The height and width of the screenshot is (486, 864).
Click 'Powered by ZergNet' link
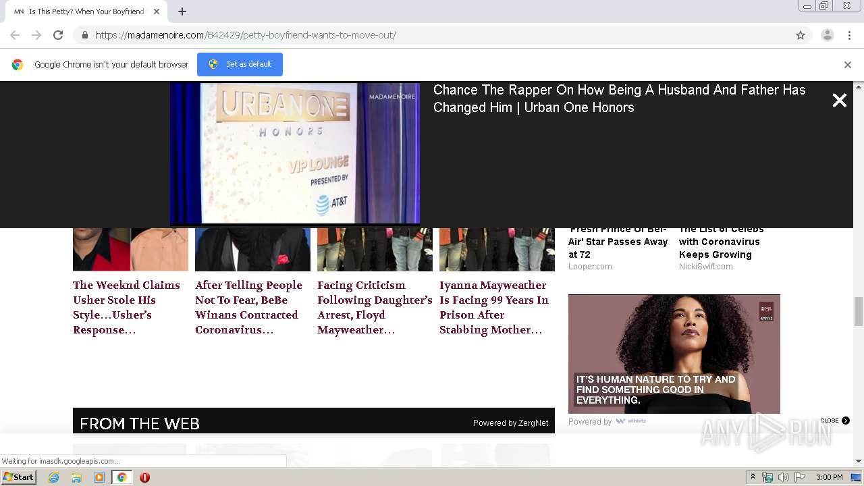coord(510,423)
